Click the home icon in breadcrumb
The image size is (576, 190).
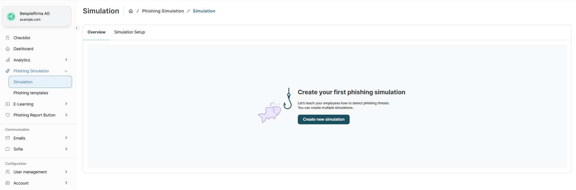coord(131,11)
